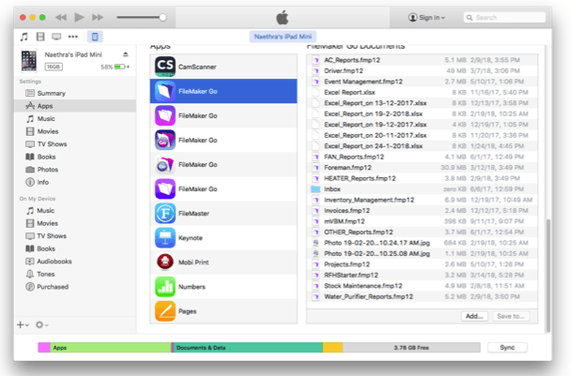Click the iPad device icon in the toolbar
Viewport: 571px width, 376px height.
coord(94,37)
